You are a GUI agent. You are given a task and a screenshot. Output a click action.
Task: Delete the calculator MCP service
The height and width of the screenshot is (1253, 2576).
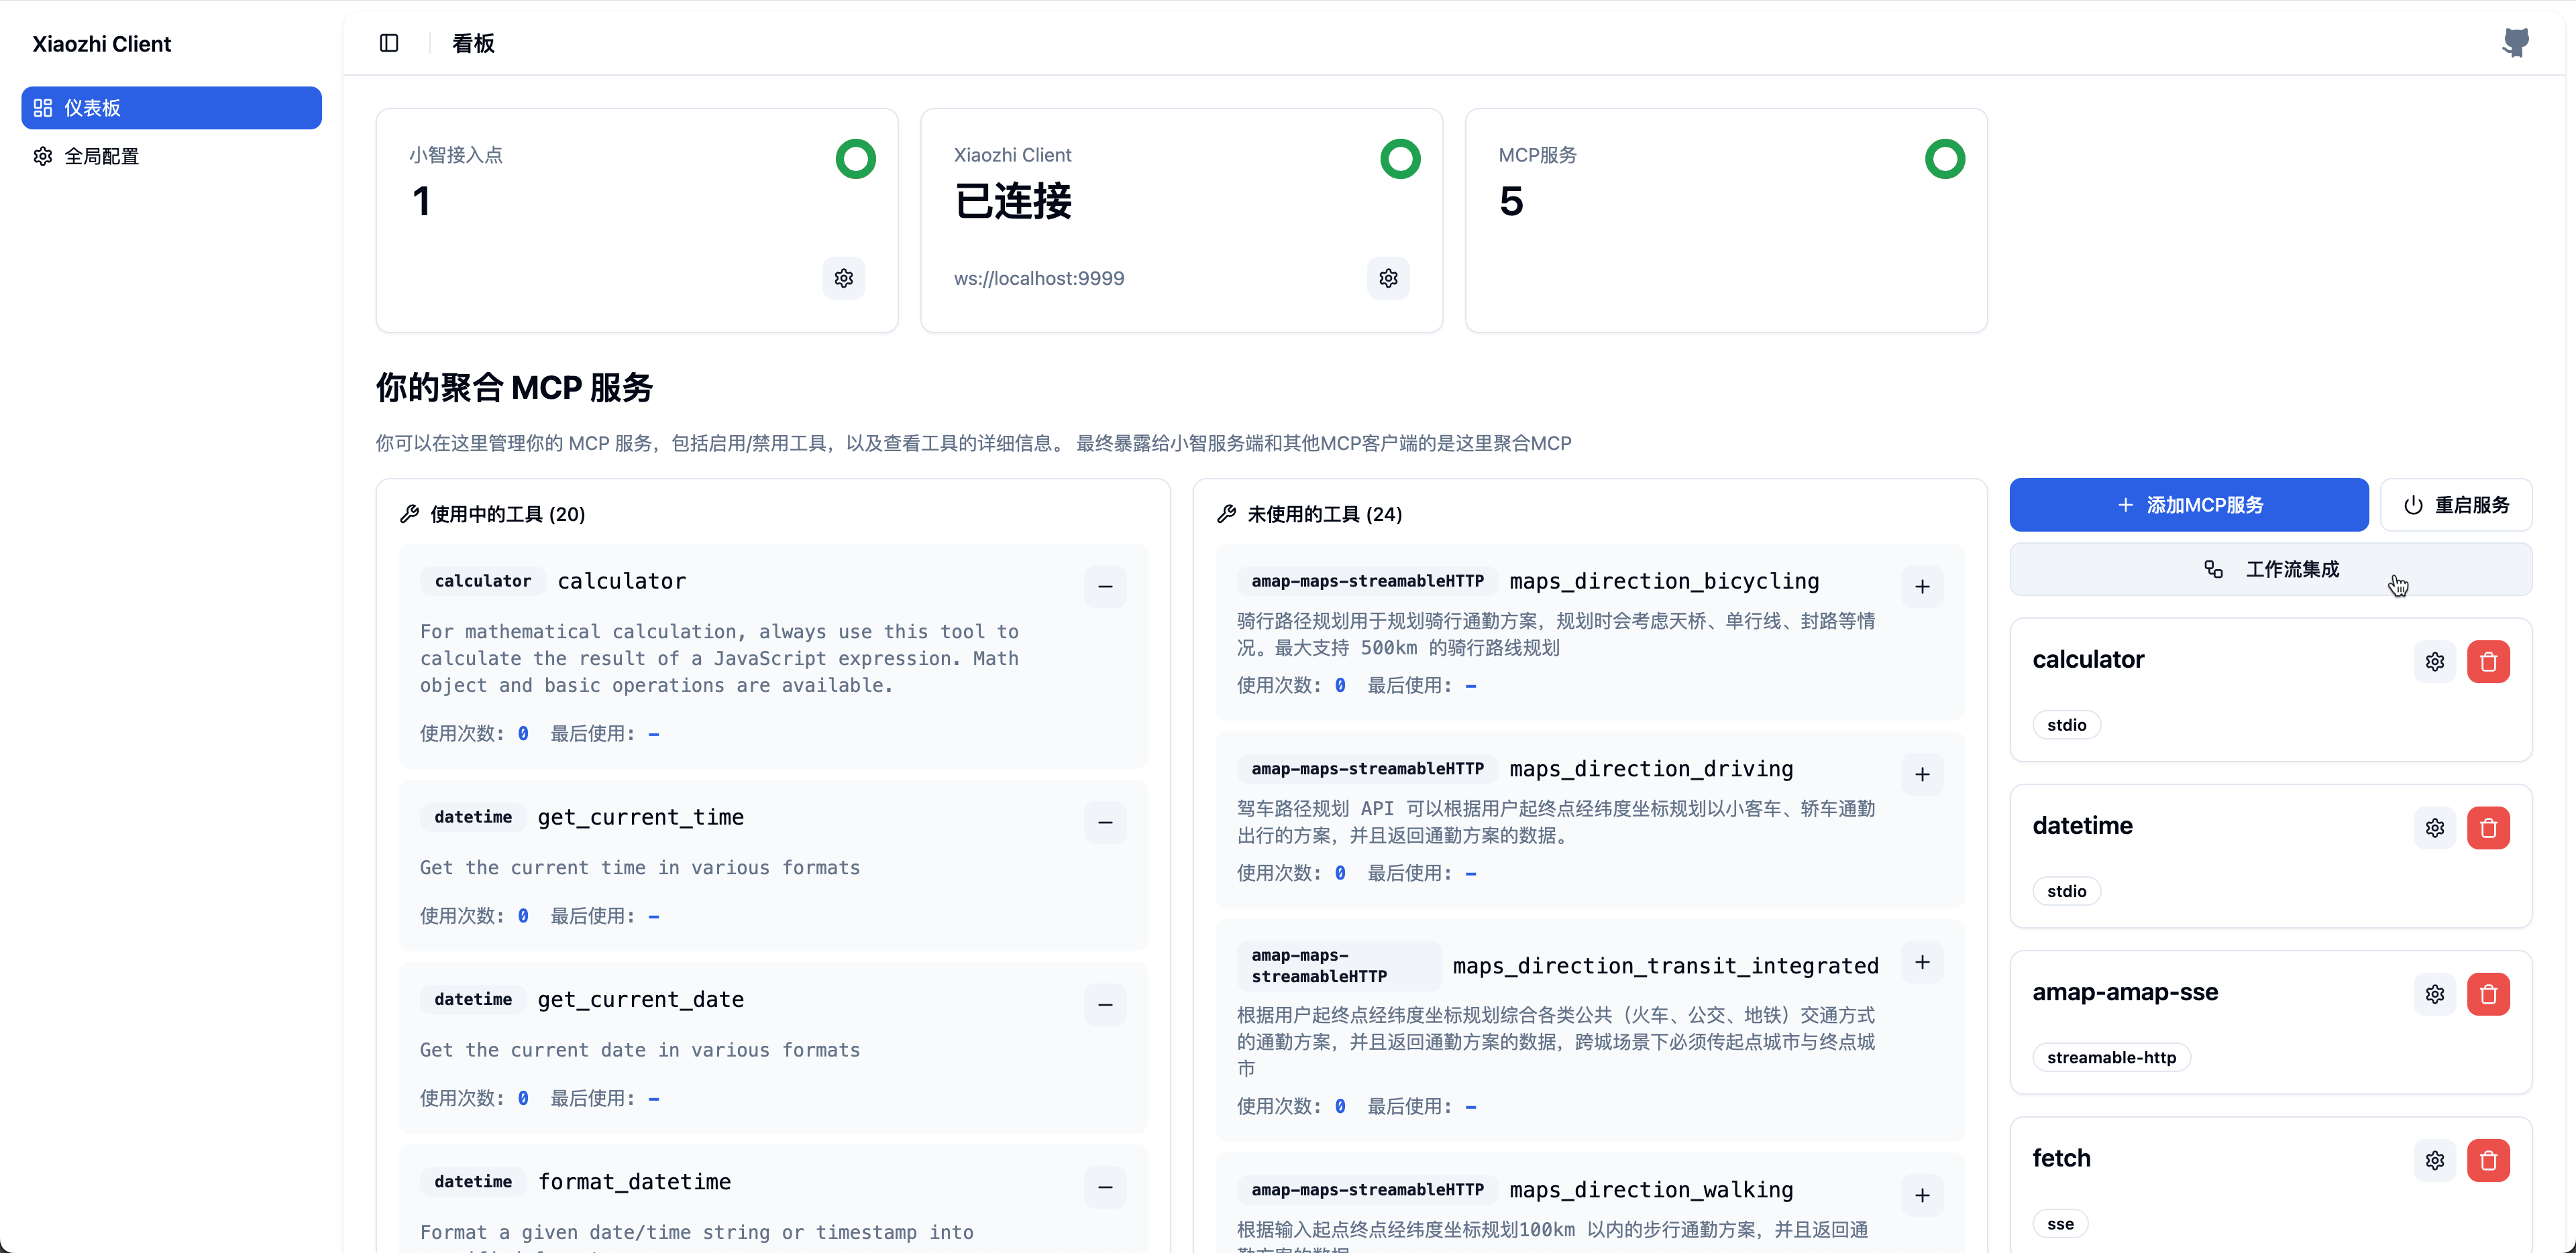pos(2487,662)
